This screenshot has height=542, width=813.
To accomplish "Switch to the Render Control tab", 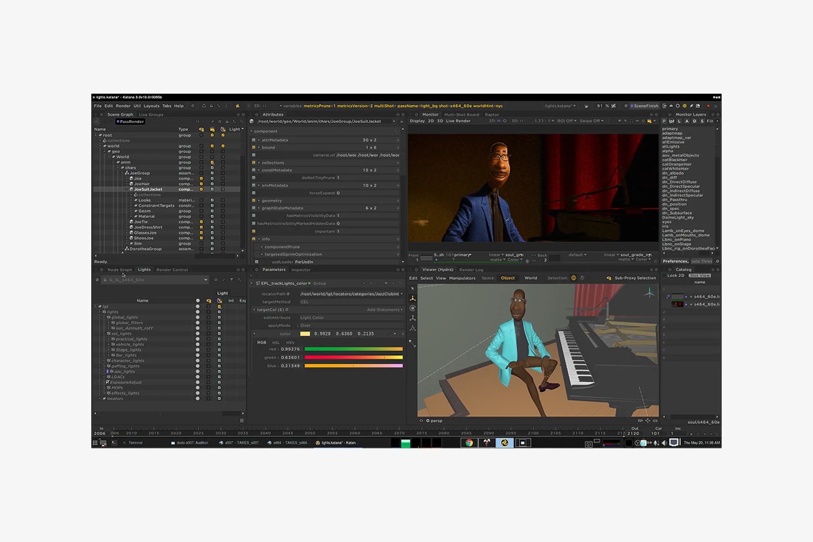I will point(172,270).
